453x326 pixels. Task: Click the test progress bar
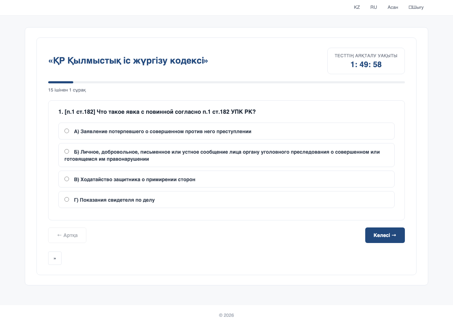(226, 82)
